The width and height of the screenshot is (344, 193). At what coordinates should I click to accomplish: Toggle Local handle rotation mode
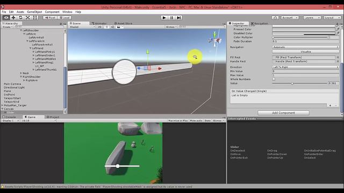(64, 18)
